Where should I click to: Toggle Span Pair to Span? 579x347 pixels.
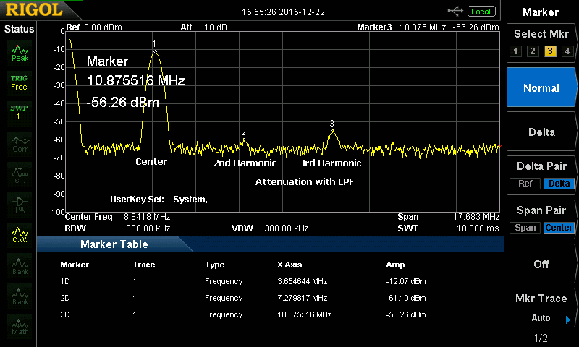(x=525, y=228)
